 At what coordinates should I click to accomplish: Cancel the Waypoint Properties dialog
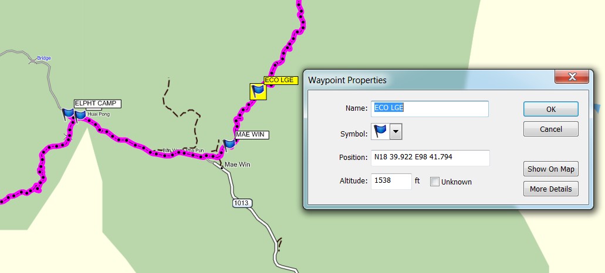pos(550,129)
